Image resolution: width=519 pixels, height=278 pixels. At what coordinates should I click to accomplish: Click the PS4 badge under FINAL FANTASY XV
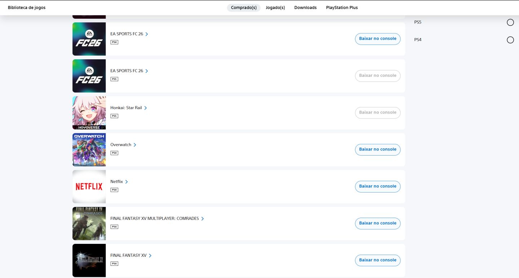(x=114, y=264)
